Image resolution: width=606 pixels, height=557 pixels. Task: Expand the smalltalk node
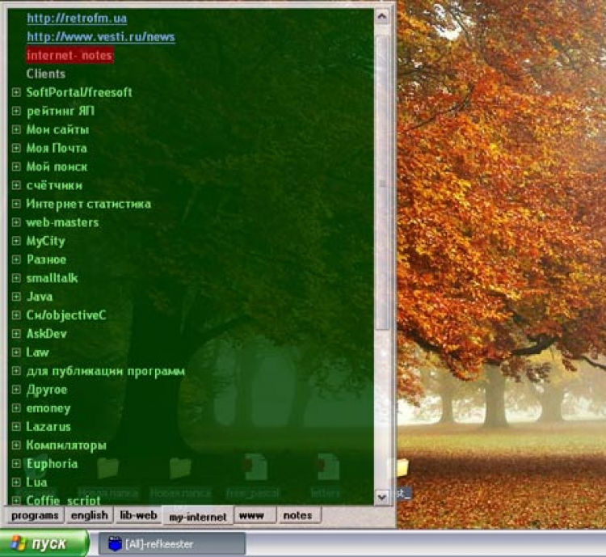(16, 278)
